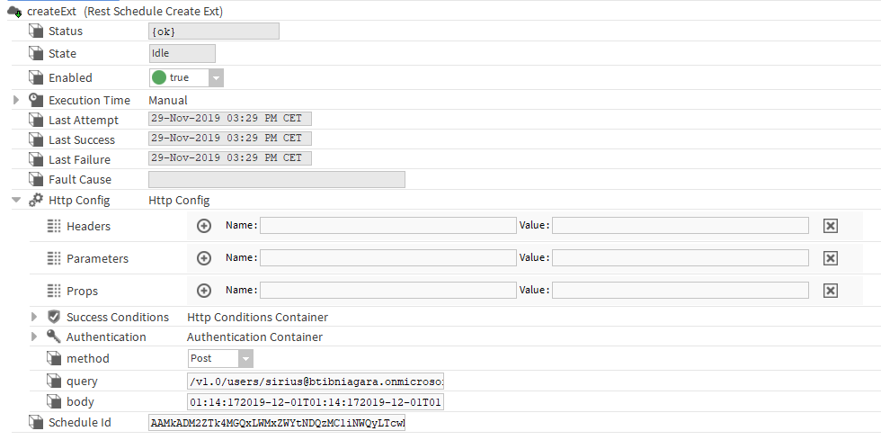The height and width of the screenshot is (440, 881).
Task: Click the add Headers plus icon
Action: 204,226
